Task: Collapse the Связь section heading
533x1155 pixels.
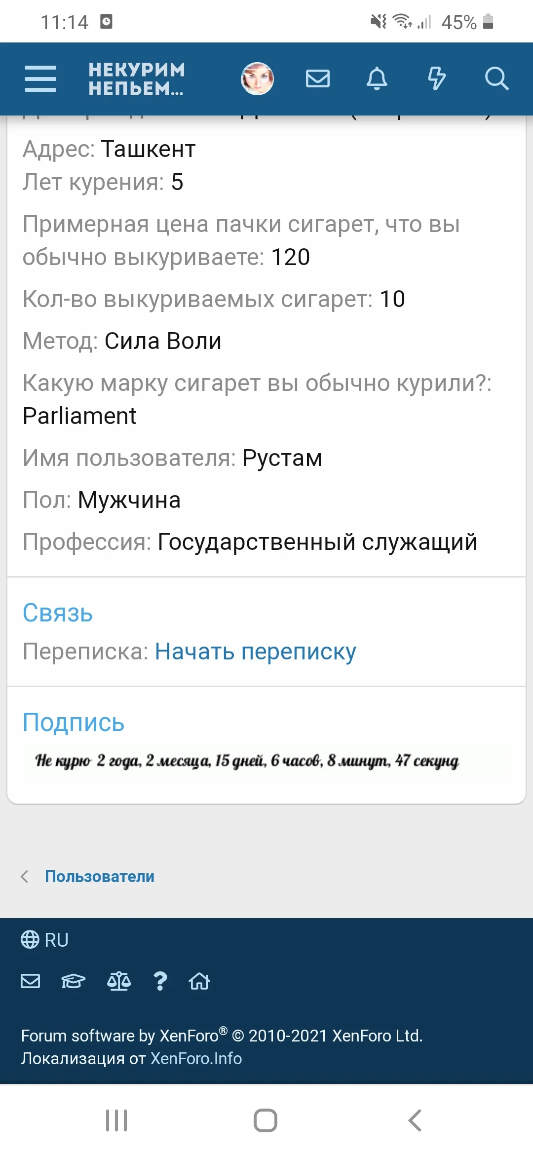Action: pos(57,613)
